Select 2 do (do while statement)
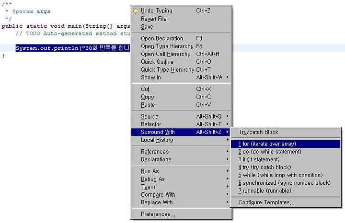This screenshot has width=345, height=223. coord(286,152)
